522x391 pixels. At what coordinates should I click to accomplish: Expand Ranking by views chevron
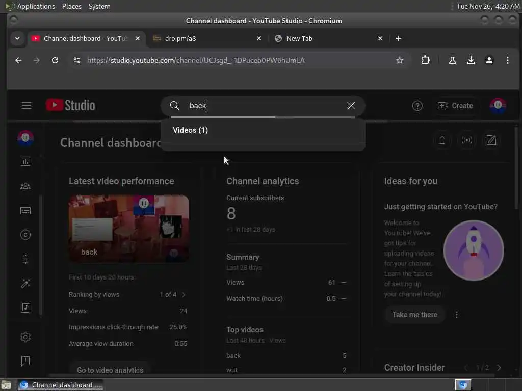tap(184, 295)
